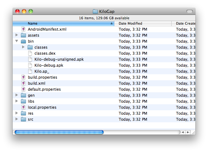The width and height of the screenshot is (208, 152).
Task: Toggle the toolbar with the pill button
Action: point(189,11)
